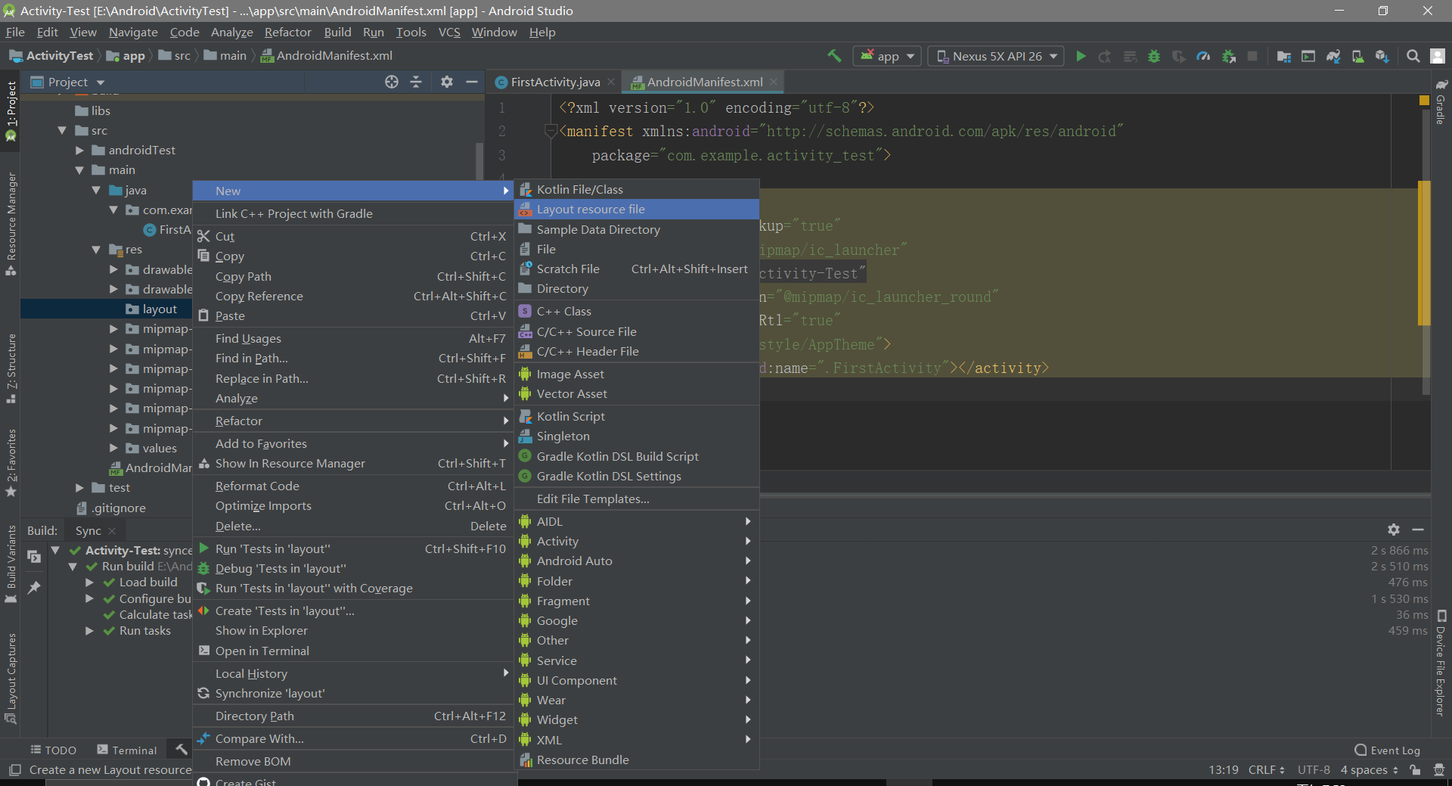Click the user account avatar icon
Viewport: 1452px width, 786px height.
coord(1438,56)
